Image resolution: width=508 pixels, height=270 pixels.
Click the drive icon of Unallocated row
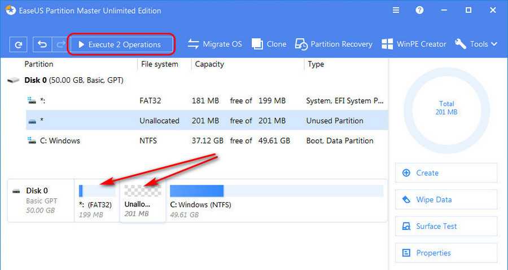pyautogui.click(x=32, y=121)
